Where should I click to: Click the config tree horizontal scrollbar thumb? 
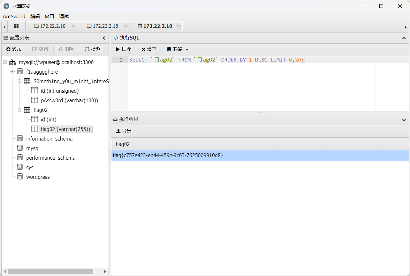[51, 271]
